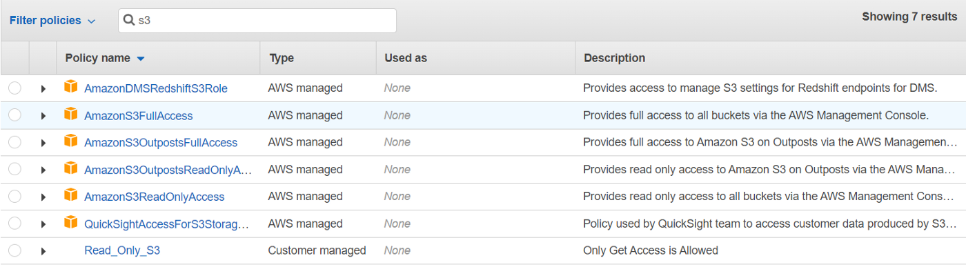Click the policy icon next to AmazonS3OutpostsFullAccess
Viewport: 966px width, 267px height.
coord(71,141)
